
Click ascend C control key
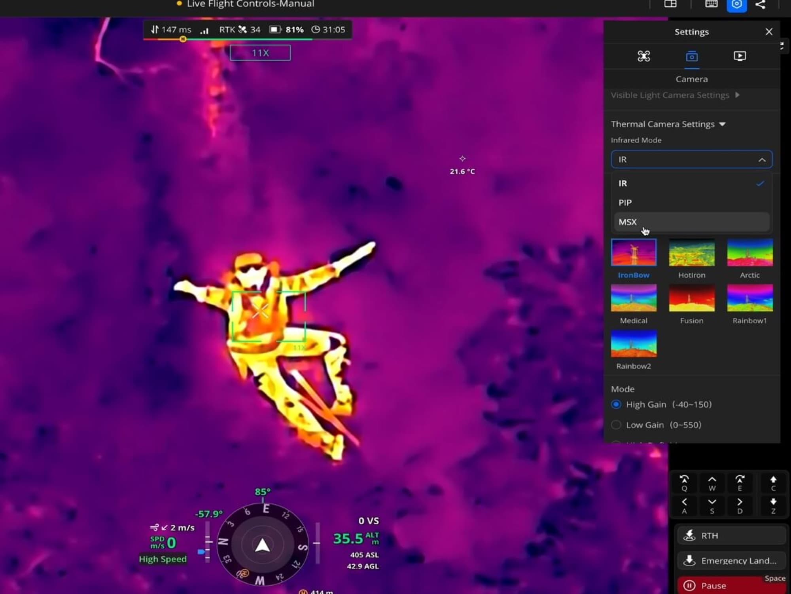click(773, 483)
